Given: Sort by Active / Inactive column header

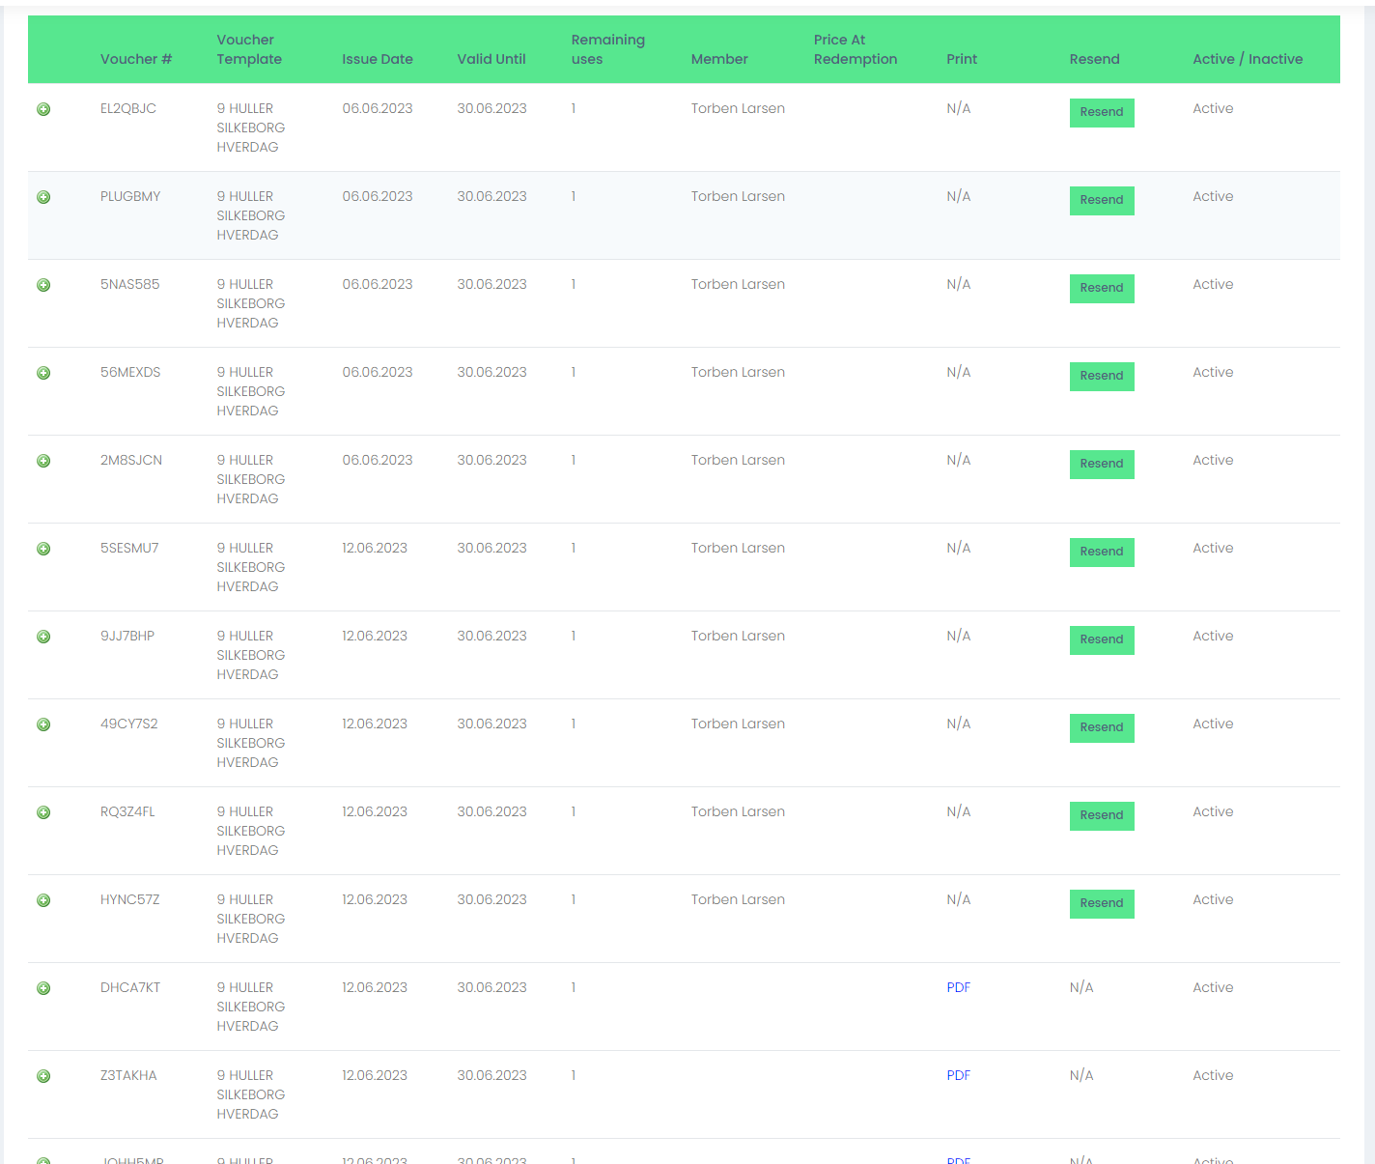Looking at the screenshot, I should point(1248,59).
